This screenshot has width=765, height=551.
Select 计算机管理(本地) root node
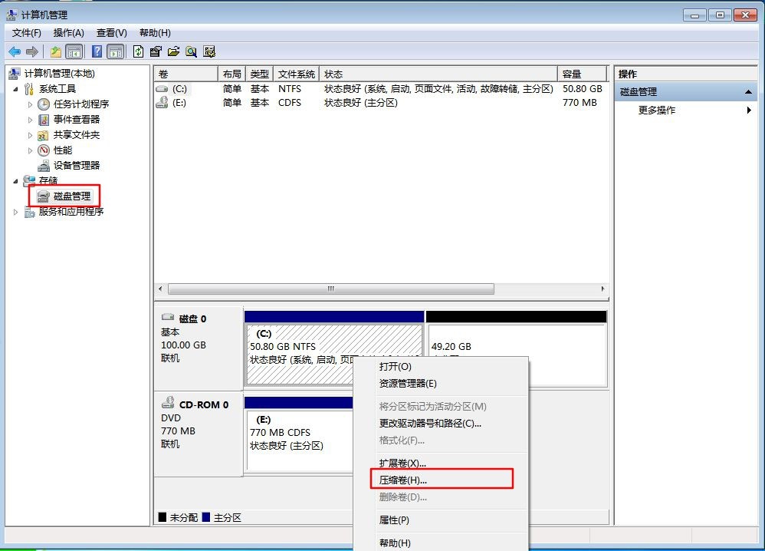[59, 73]
